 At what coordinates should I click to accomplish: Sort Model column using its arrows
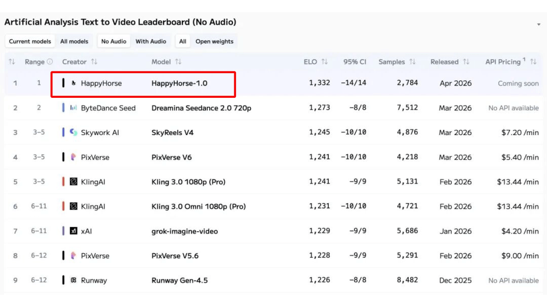point(178,62)
